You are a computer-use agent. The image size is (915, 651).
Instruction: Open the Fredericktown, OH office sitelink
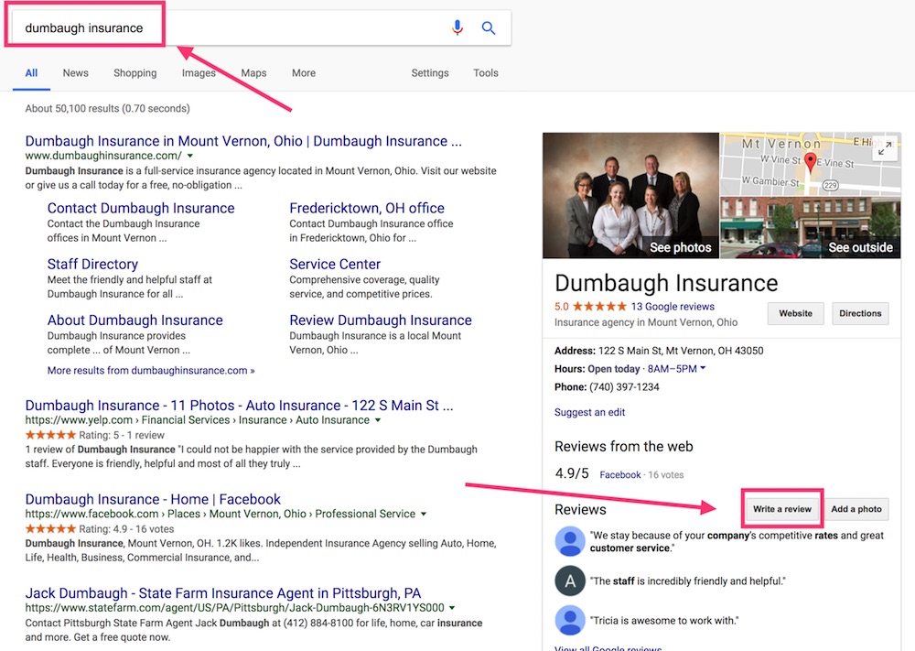click(367, 209)
